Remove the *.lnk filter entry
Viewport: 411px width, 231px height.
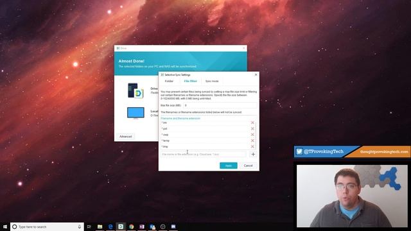click(x=252, y=123)
